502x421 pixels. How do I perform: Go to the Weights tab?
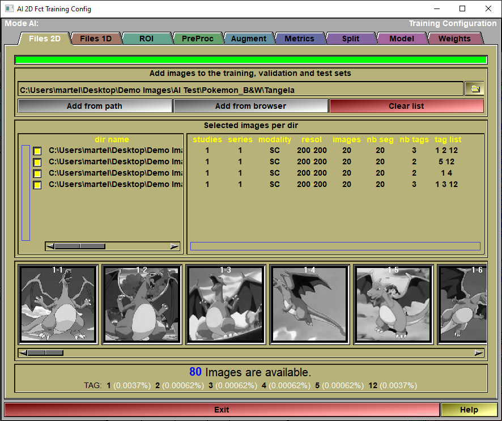454,39
